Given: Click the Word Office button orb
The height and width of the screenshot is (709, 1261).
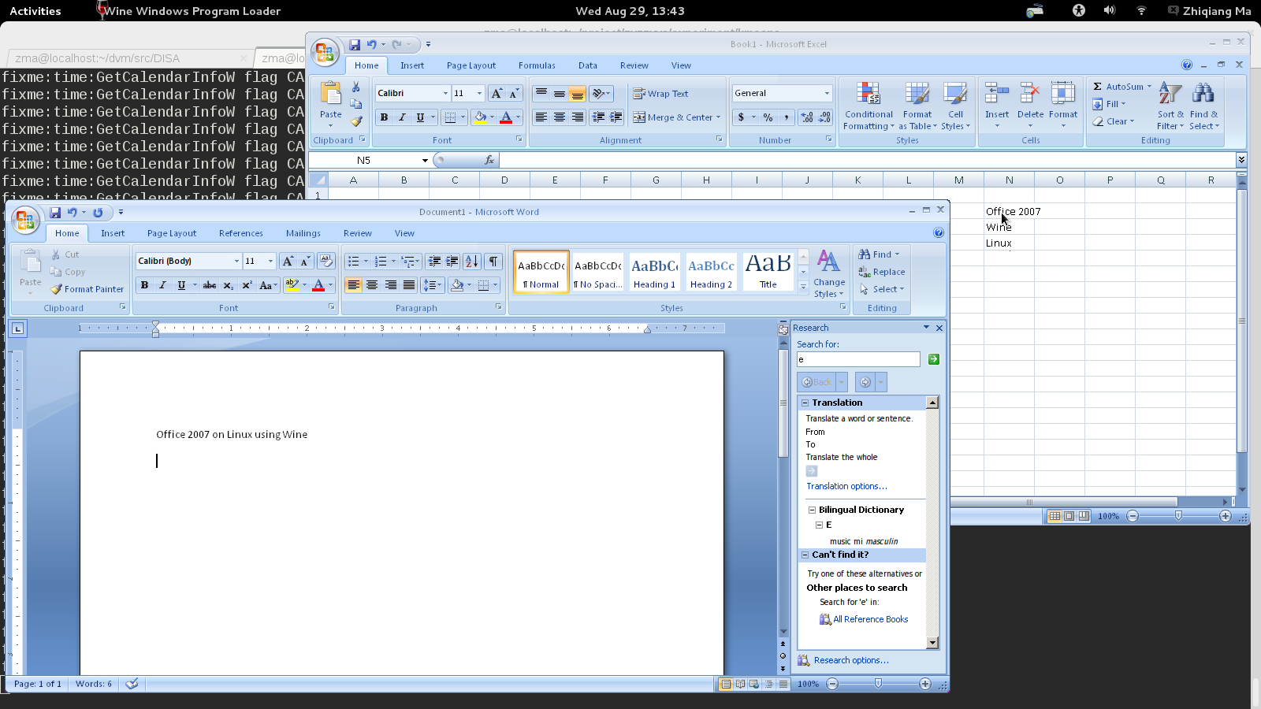Looking at the screenshot, I should click(x=25, y=220).
